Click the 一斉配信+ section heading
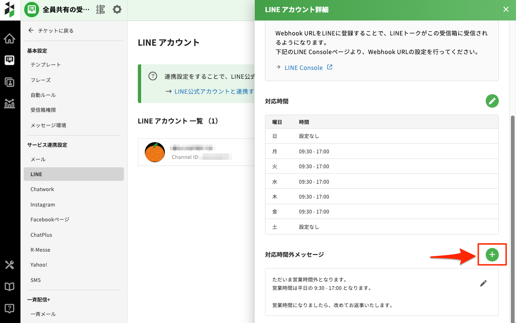 click(x=39, y=300)
